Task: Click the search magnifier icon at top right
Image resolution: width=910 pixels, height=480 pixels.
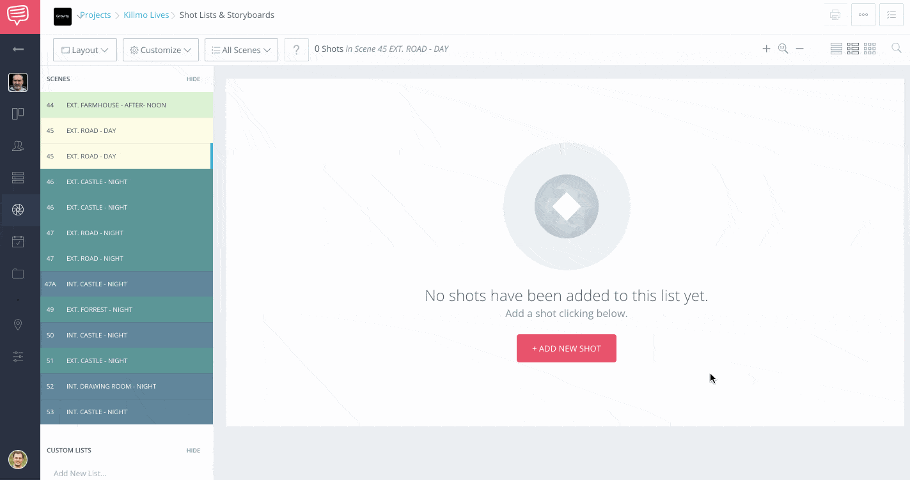Action: (x=896, y=48)
